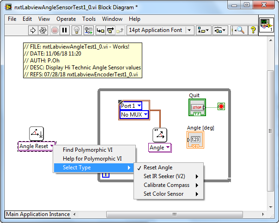Click the Main Application Instance status field

coord(38,214)
